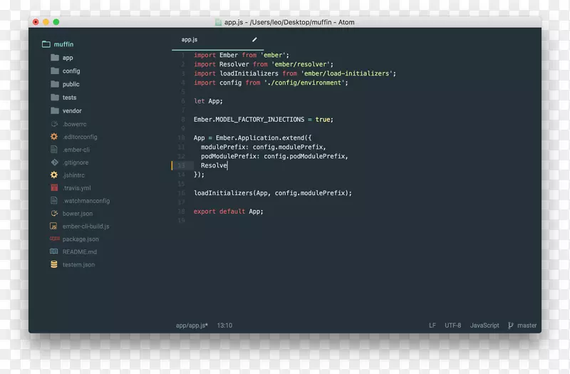Click the .travis.yml red icon

pyautogui.click(x=54, y=188)
